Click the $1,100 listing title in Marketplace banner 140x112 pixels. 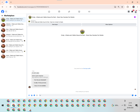[47, 22]
